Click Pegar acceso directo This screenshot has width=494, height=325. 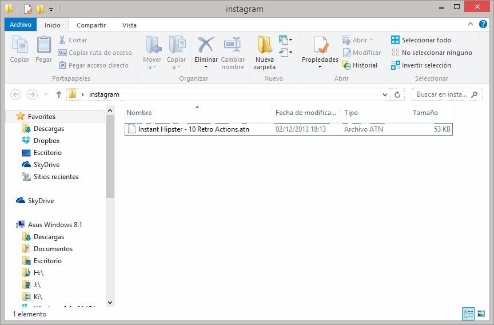pos(94,65)
